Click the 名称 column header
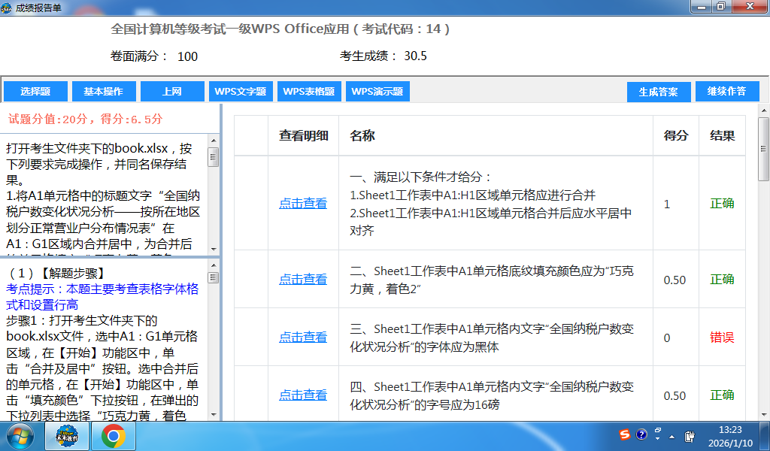This screenshot has width=770, height=451. (362, 136)
